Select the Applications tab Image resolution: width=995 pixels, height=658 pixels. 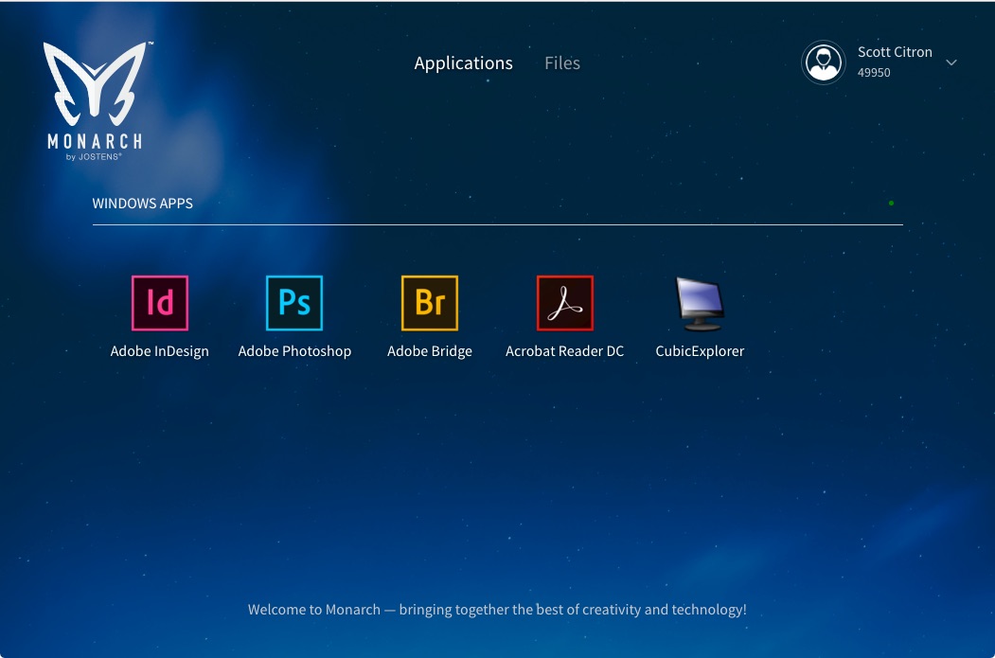(x=463, y=62)
